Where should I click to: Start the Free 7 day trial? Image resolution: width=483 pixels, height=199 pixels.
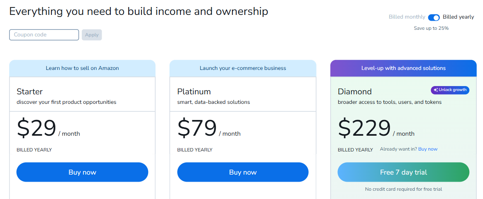tap(403, 172)
